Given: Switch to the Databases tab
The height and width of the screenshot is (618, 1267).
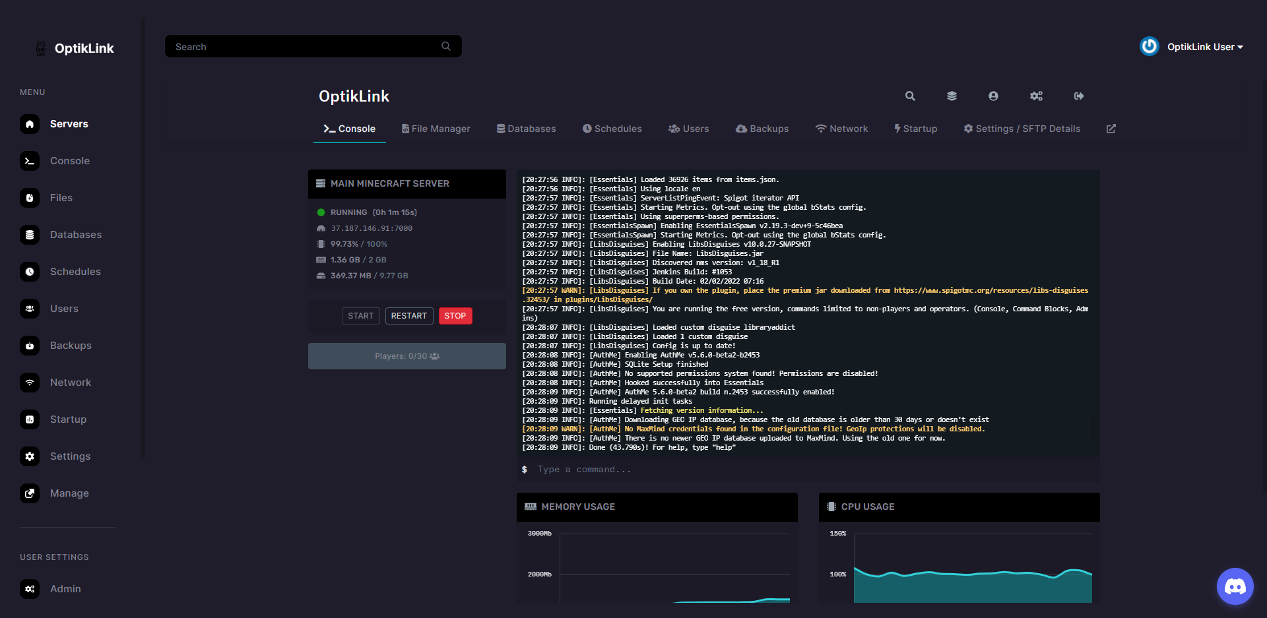Looking at the screenshot, I should (526, 129).
